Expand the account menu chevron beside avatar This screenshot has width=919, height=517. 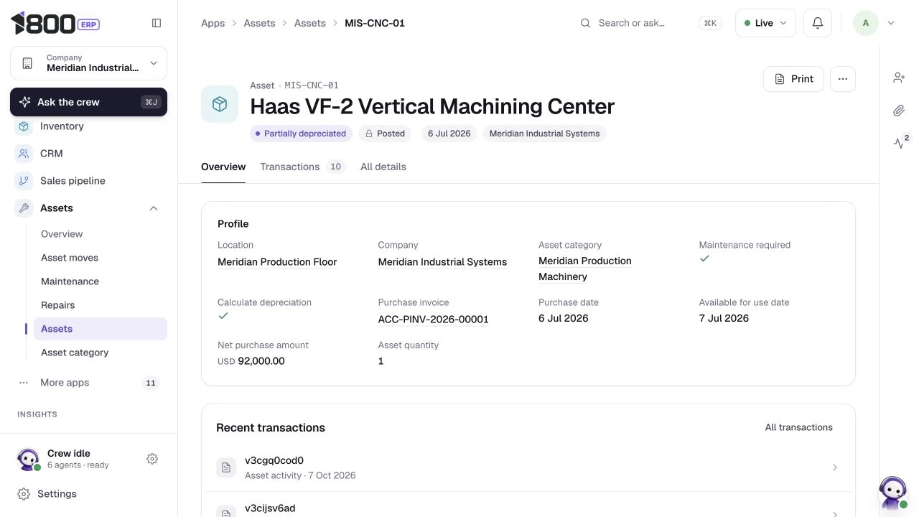coord(891,23)
